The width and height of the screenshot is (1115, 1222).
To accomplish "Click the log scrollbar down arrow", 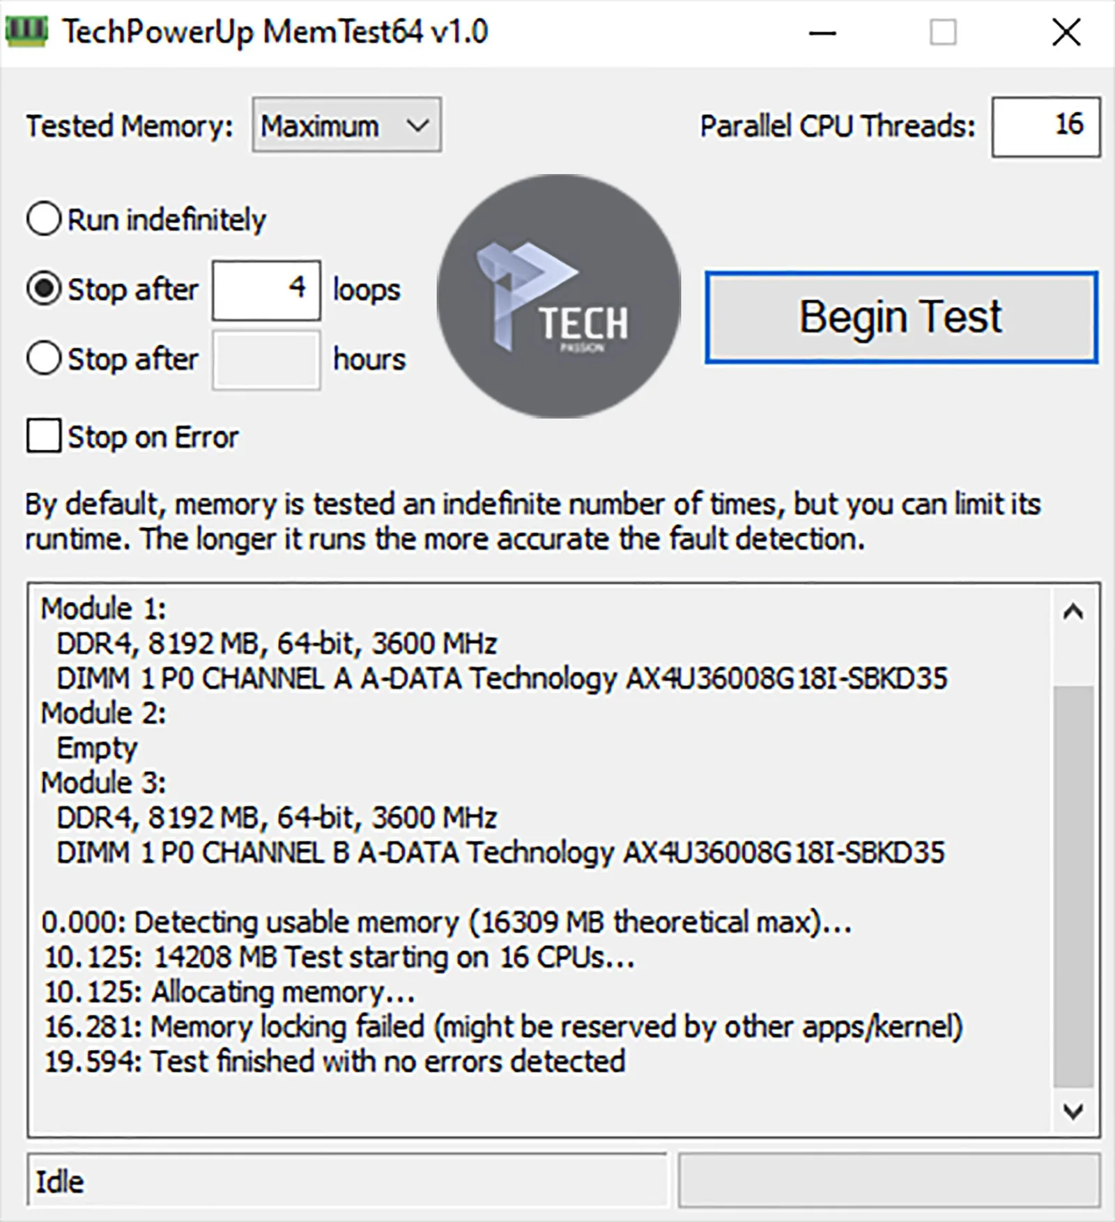I will pos(1073,1111).
